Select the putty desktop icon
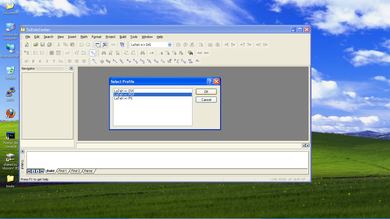 [10, 94]
